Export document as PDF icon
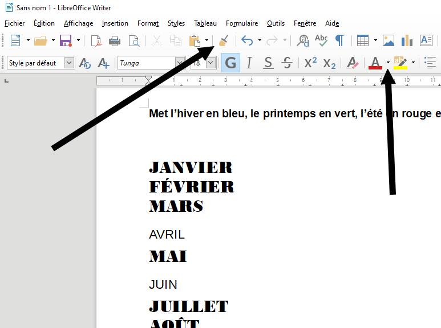 point(96,40)
